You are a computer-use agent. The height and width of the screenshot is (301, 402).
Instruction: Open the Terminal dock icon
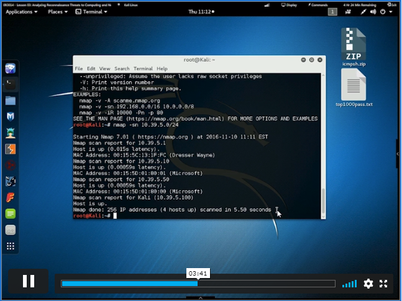(11, 84)
